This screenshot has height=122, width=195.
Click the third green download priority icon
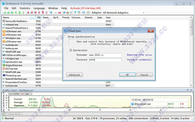[x=12, y=13]
